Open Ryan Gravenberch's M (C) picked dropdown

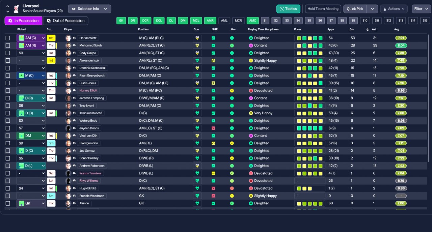click(x=31, y=76)
